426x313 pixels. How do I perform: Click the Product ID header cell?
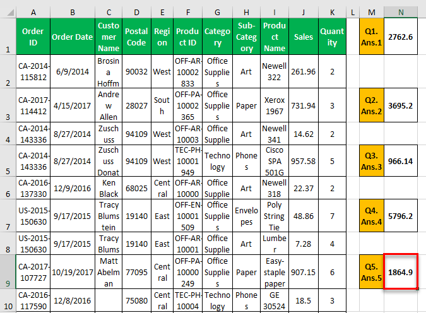[x=187, y=37]
